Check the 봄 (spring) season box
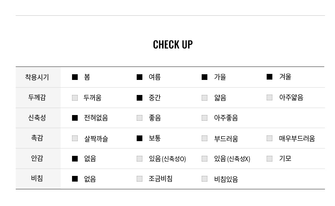 coord(75,77)
